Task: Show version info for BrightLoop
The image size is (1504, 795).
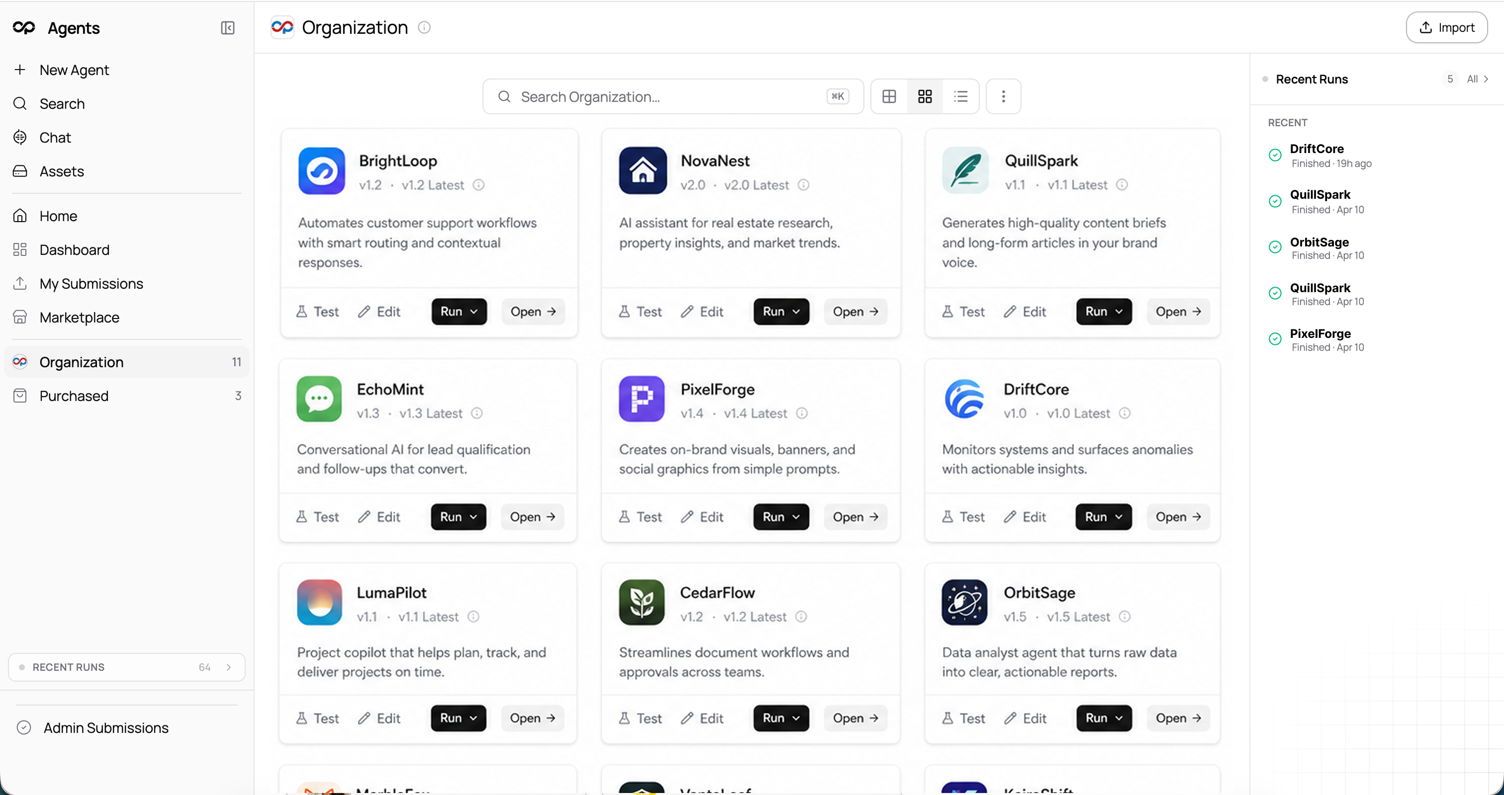Action: [479, 185]
